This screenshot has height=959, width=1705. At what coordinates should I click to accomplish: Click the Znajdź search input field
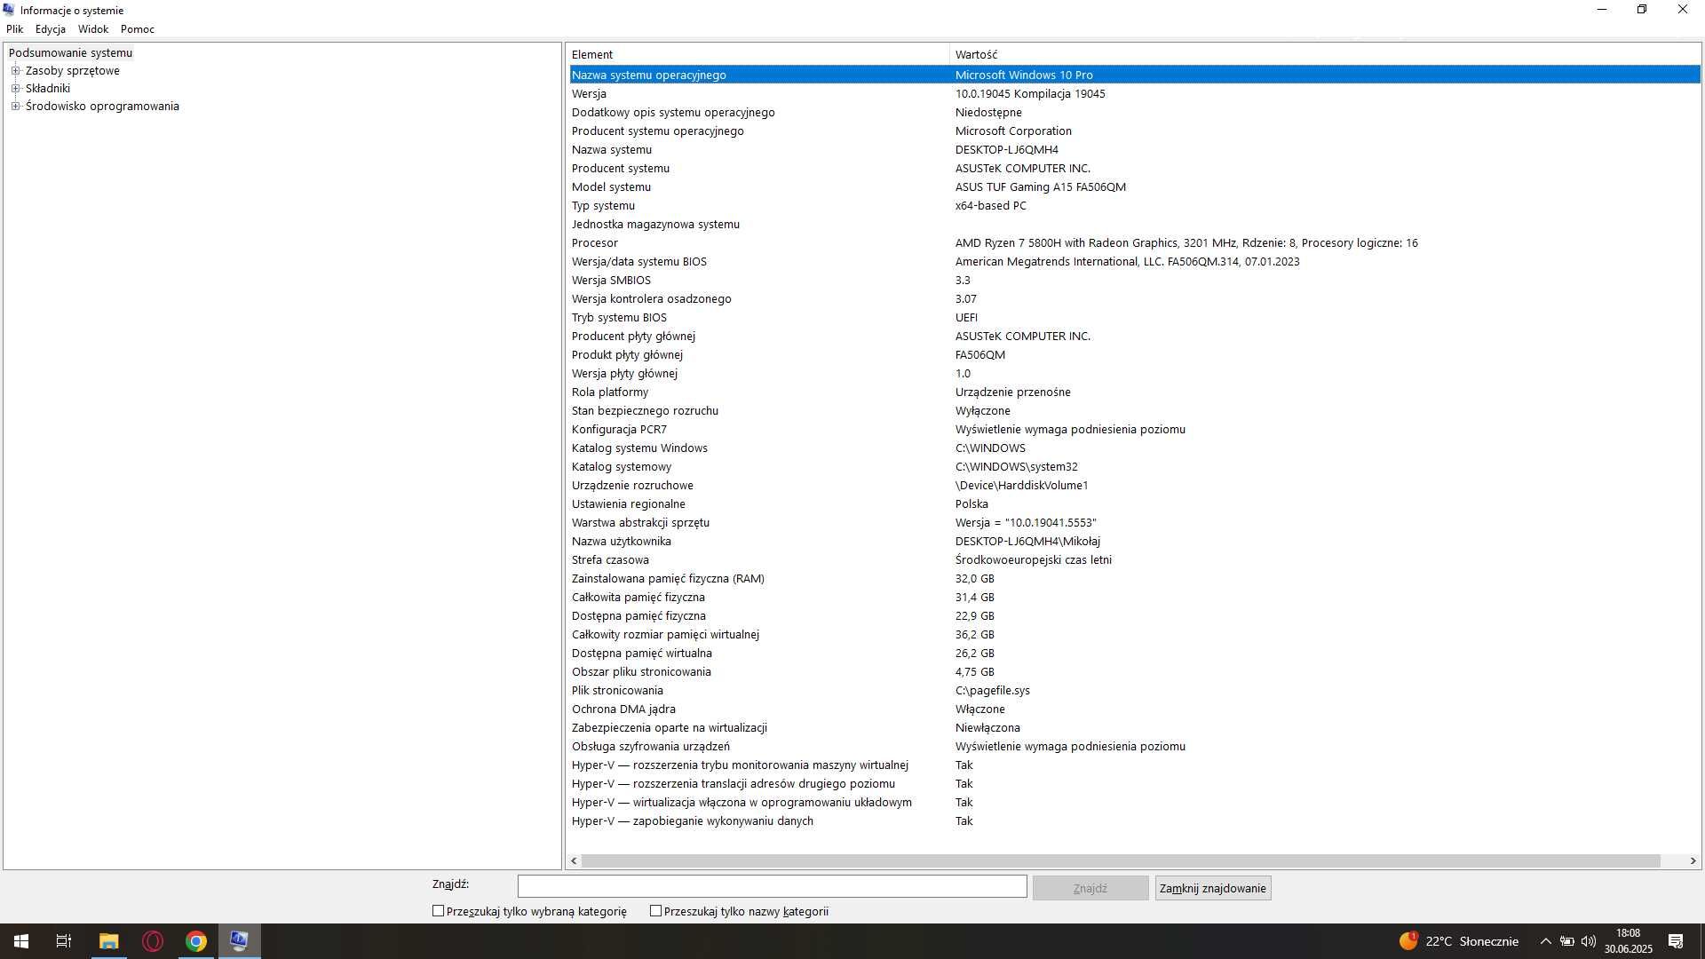click(x=772, y=886)
